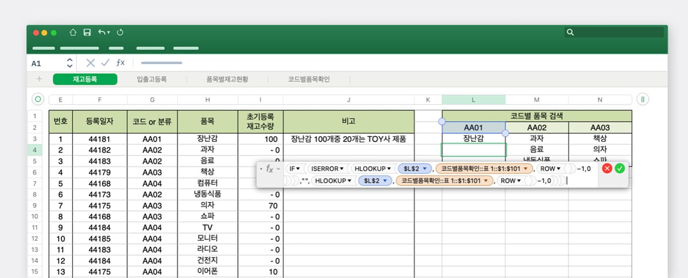
Task: Click the Save floppy disk icon
Action: pos(87,32)
